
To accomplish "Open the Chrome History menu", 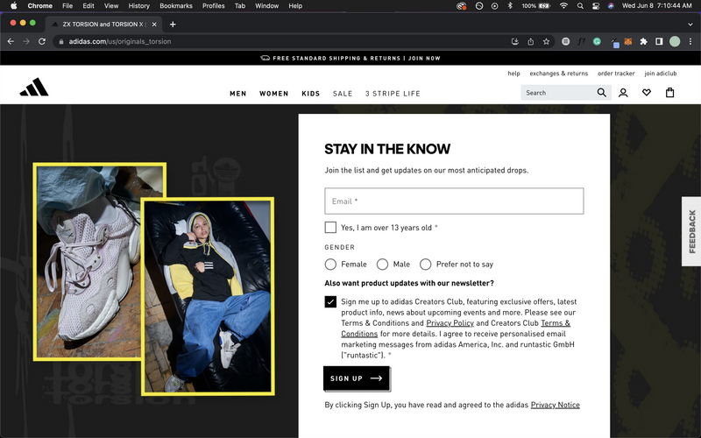I will tap(138, 6).
